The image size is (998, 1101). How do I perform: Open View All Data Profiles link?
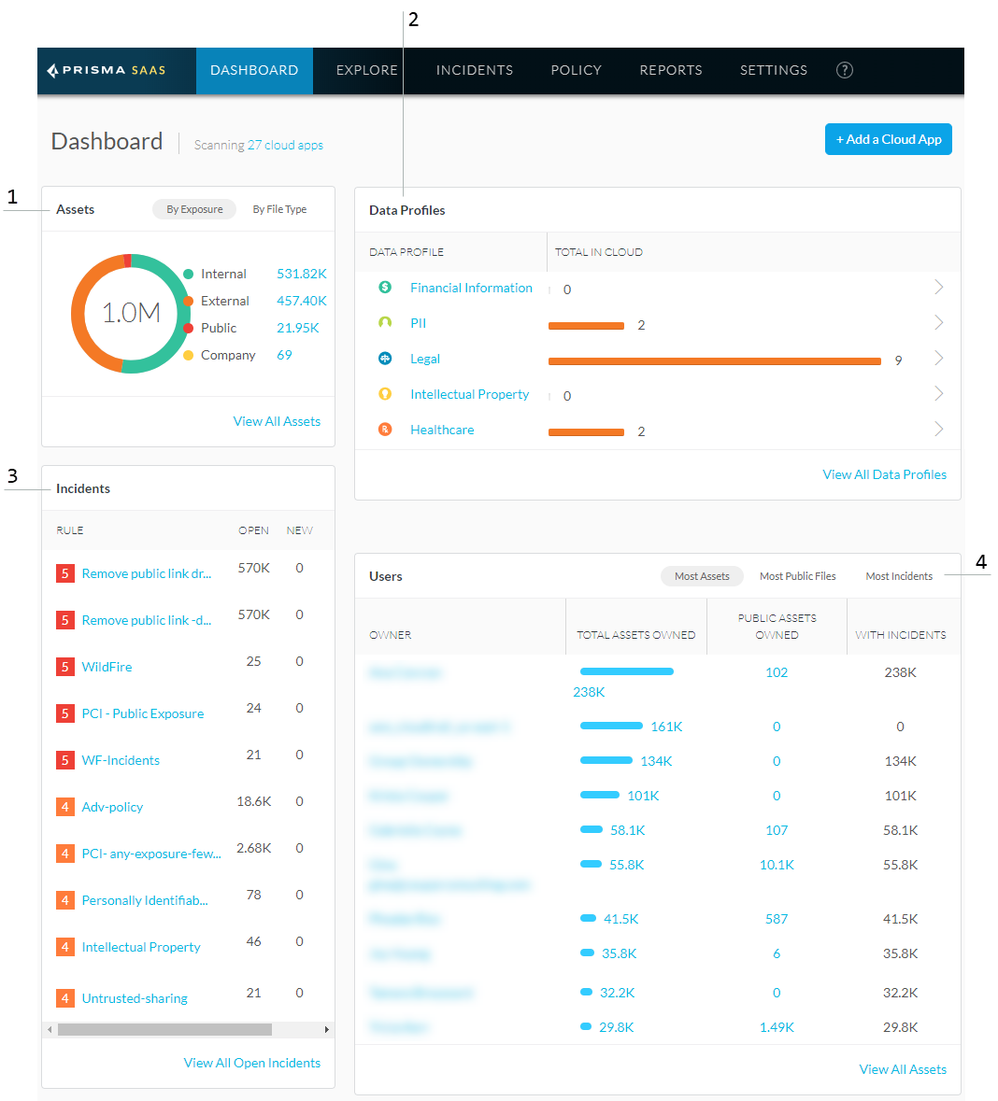[884, 474]
